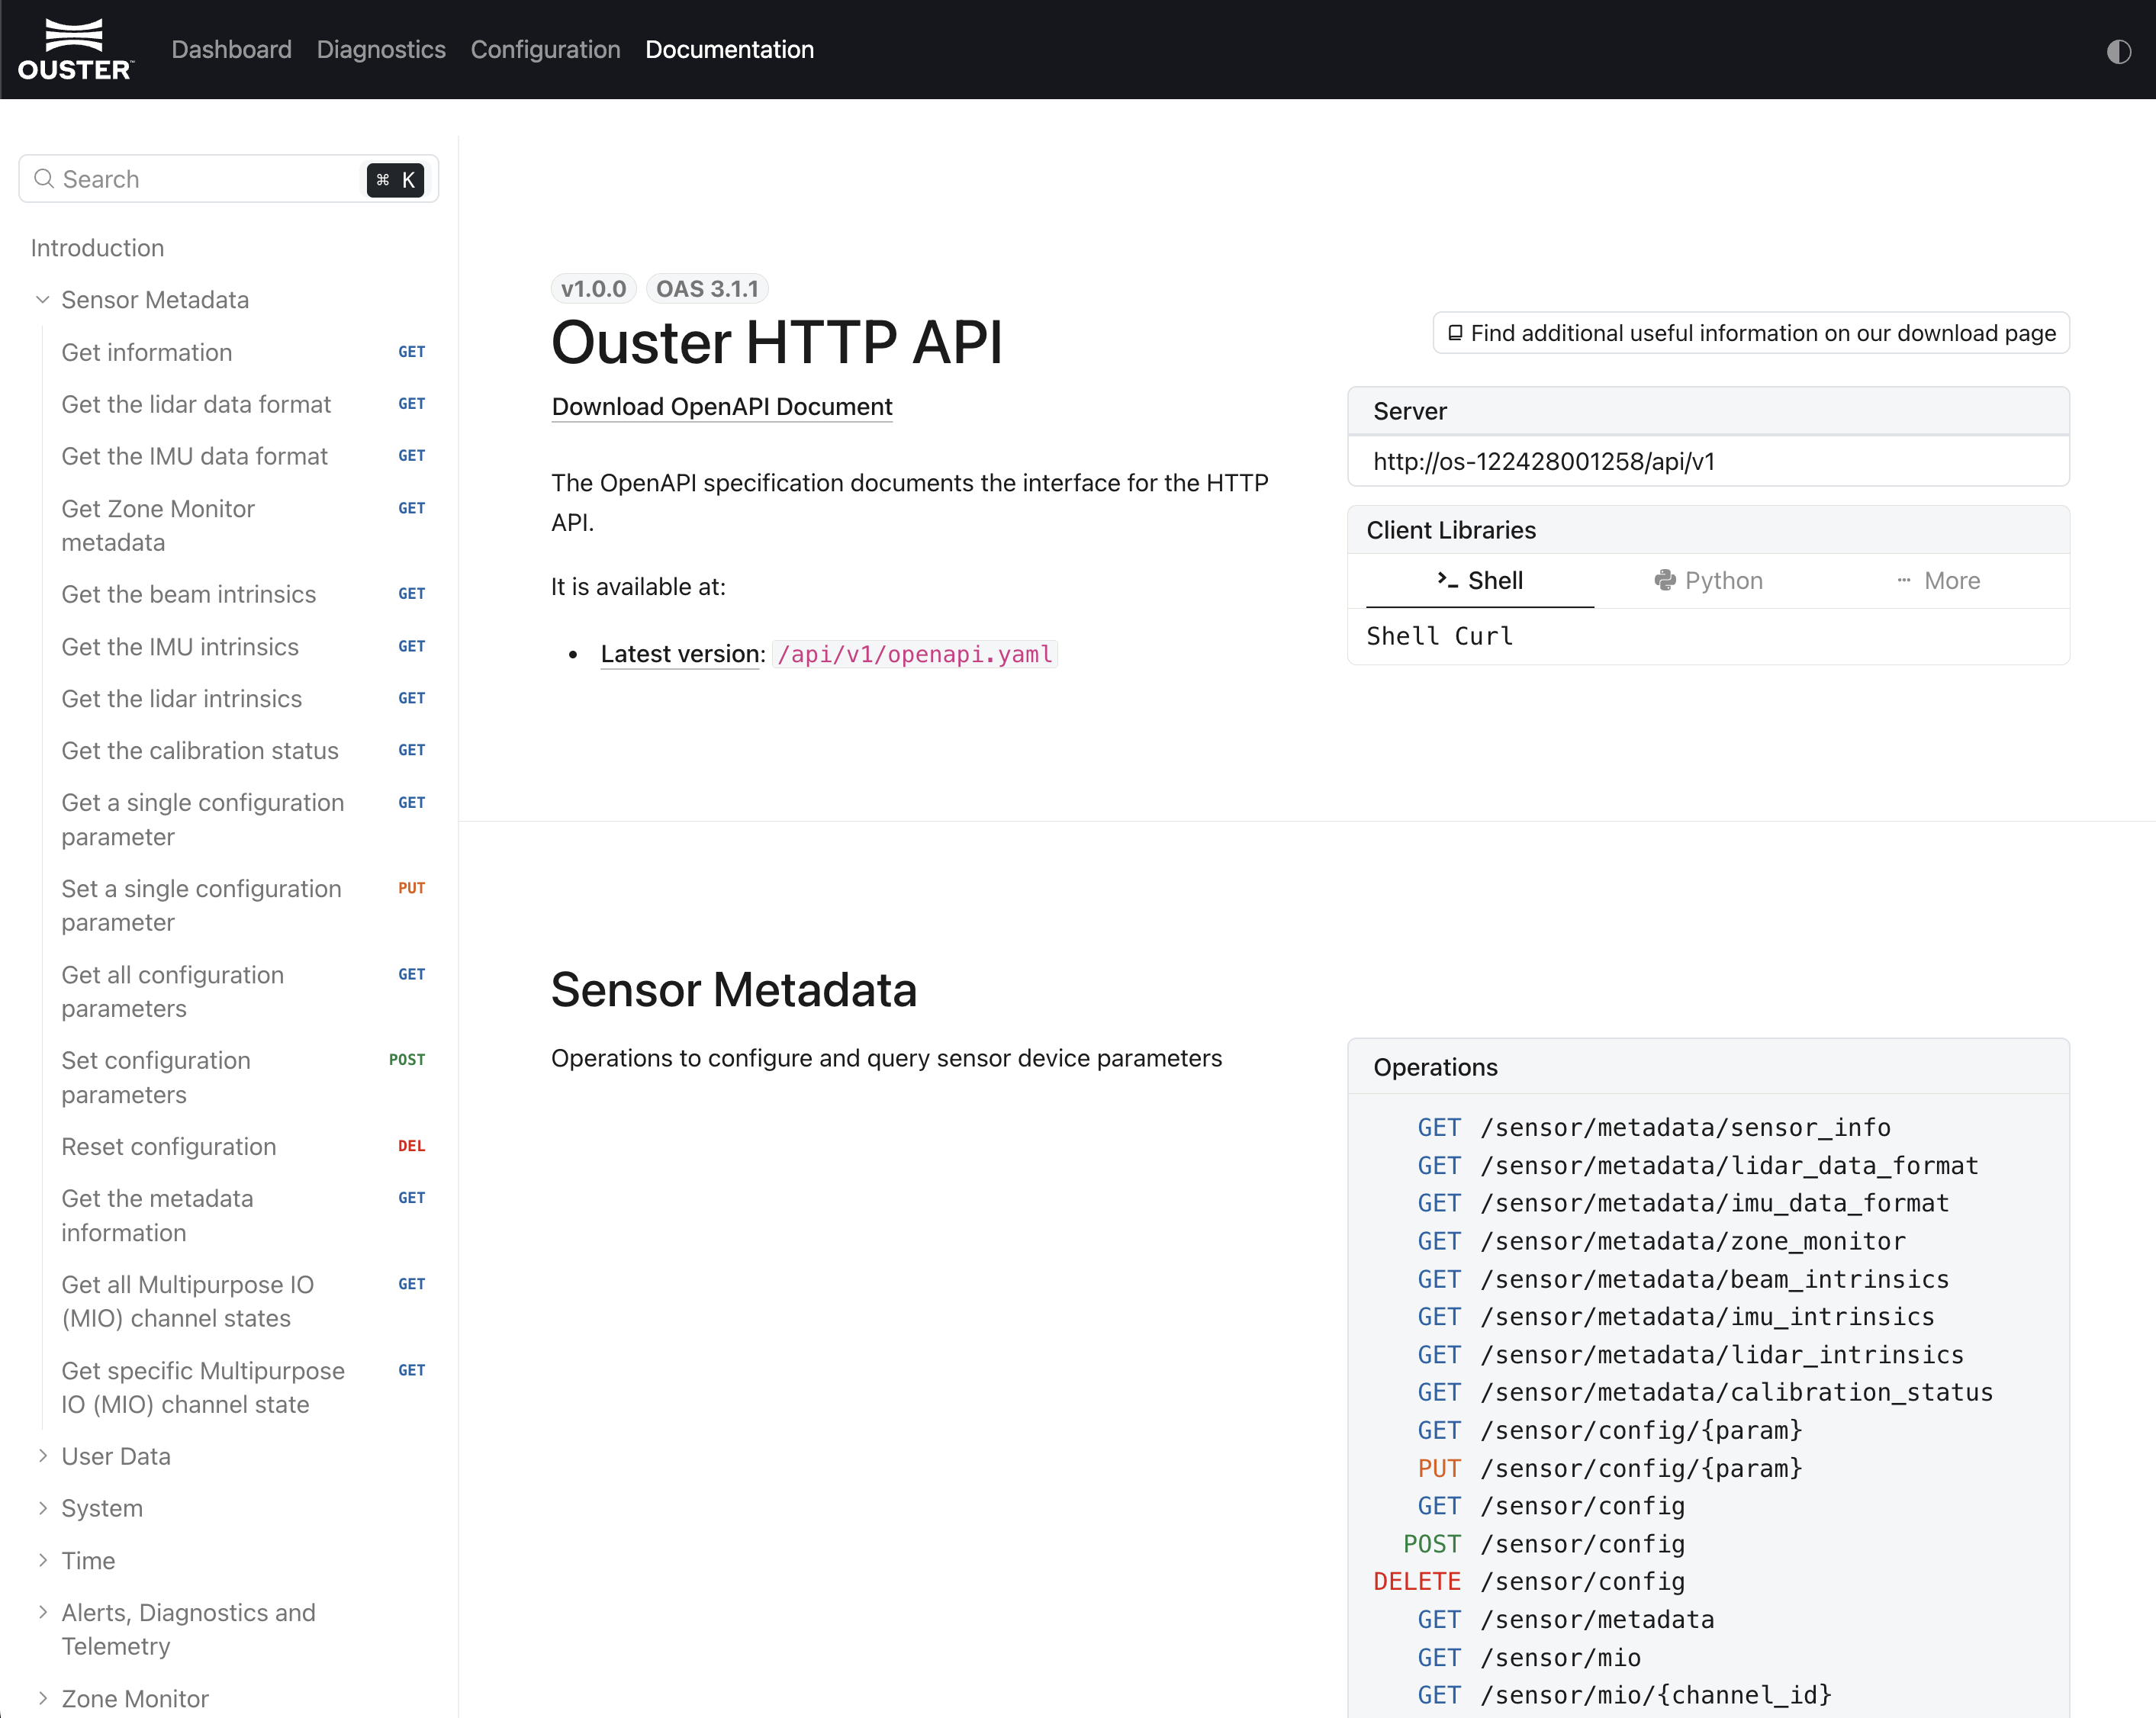This screenshot has height=1718, width=2156.
Task: Click Find additional useful information button
Action: tap(1751, 333)
